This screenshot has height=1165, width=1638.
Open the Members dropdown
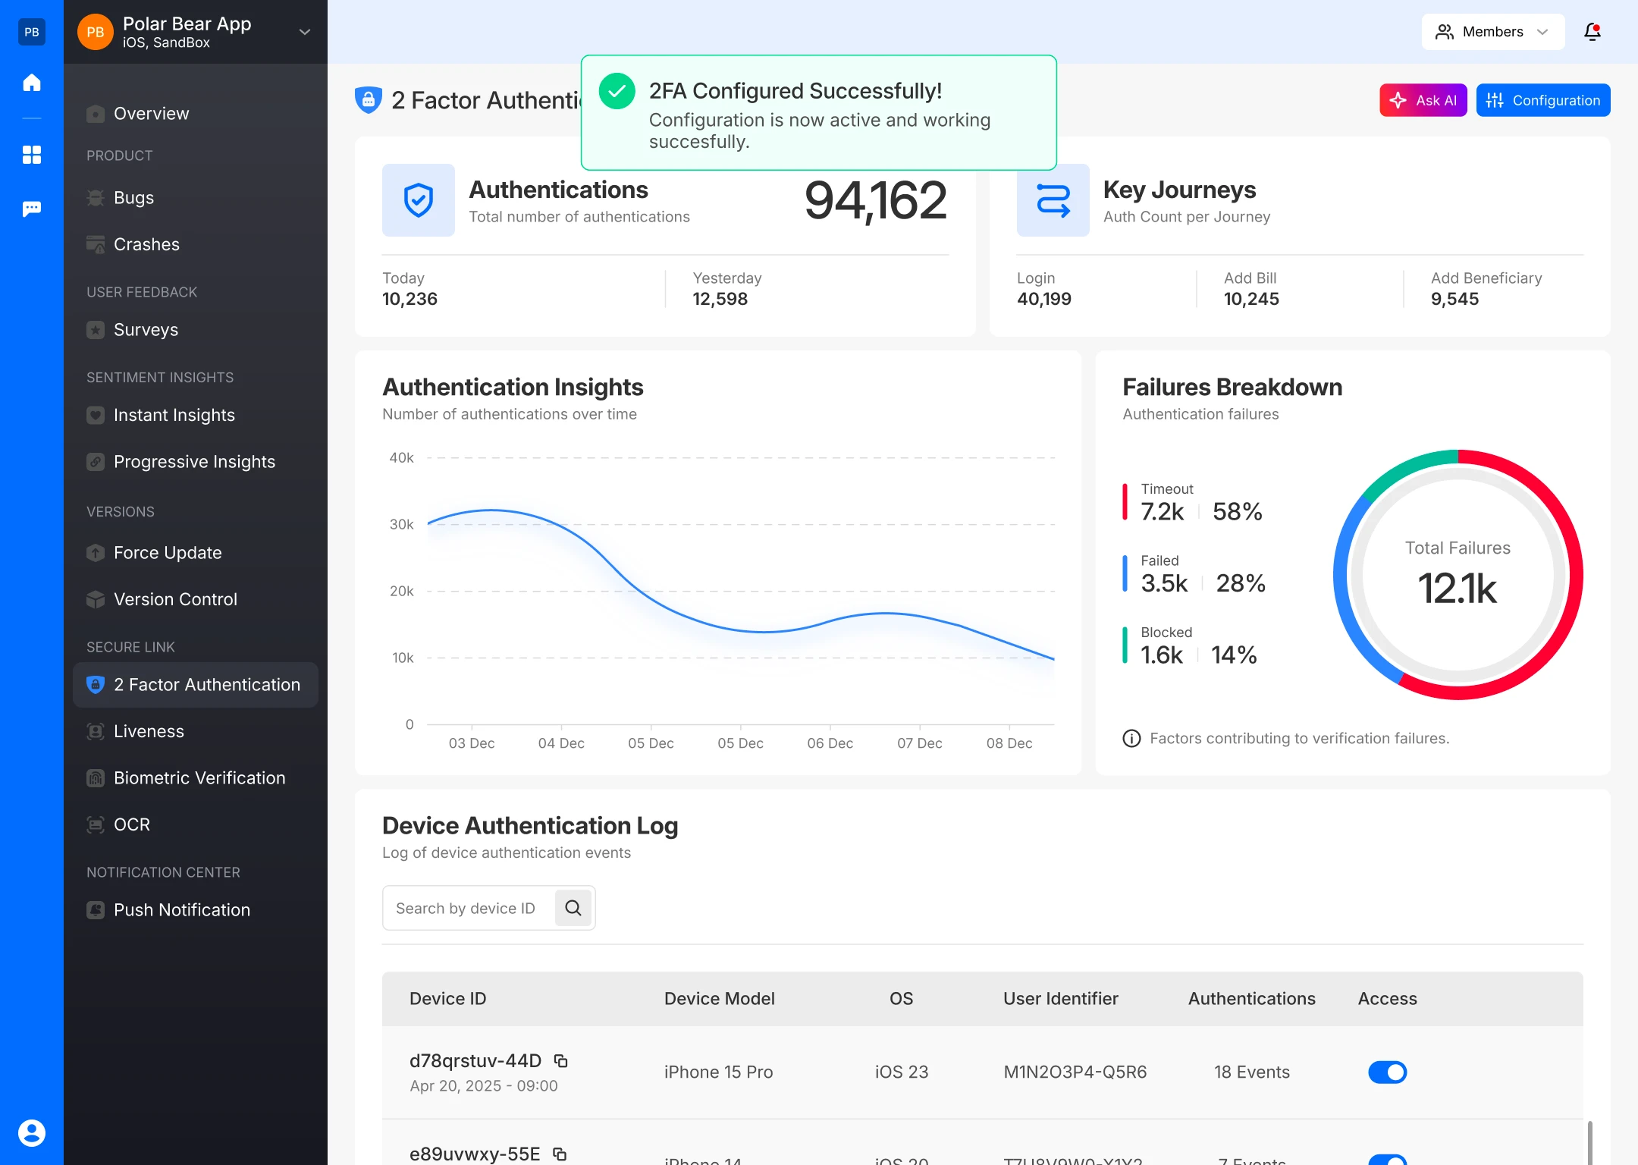(x=1492, y=32)
